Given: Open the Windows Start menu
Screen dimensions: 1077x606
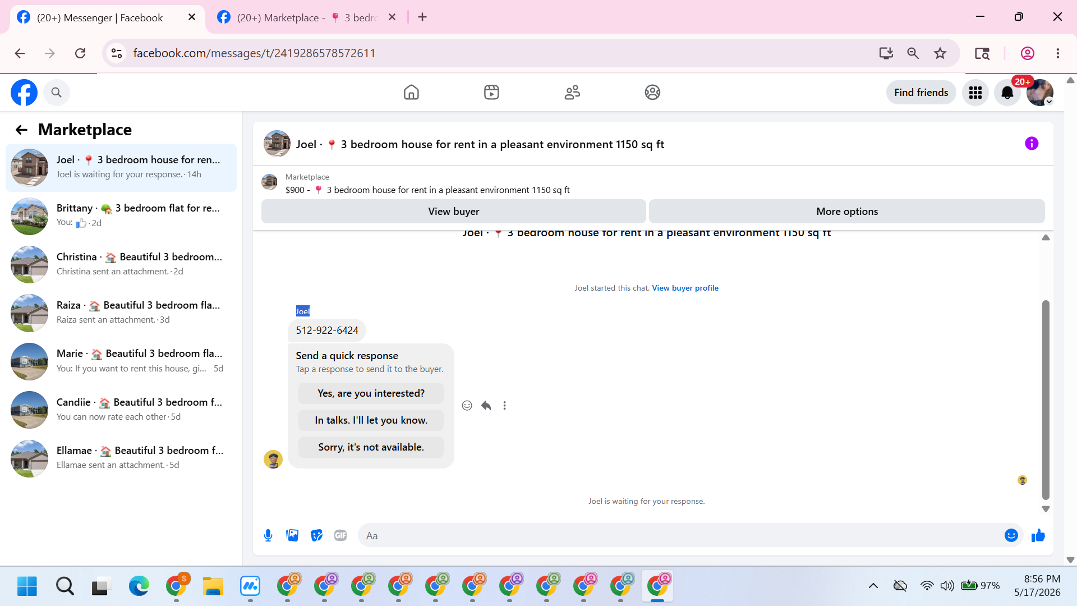Looking at the screenshot, I should pyautogui.click(x=27, y=586).
